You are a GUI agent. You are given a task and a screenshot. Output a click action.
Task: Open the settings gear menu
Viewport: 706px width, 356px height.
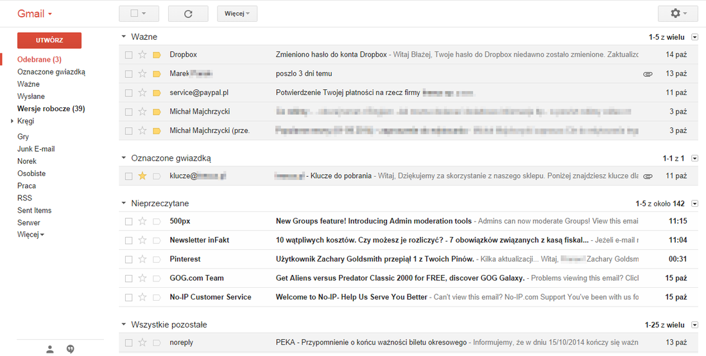[x=678, y=13]
